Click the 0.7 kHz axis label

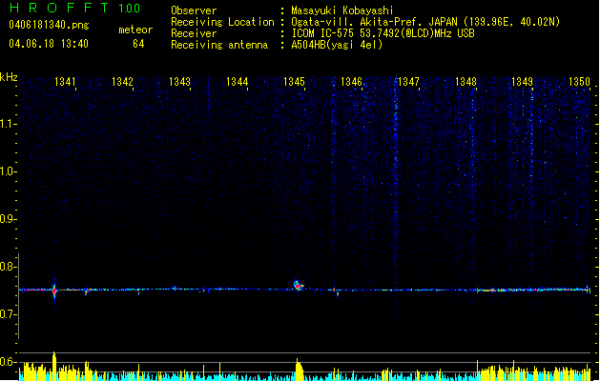tap(8, 314)
